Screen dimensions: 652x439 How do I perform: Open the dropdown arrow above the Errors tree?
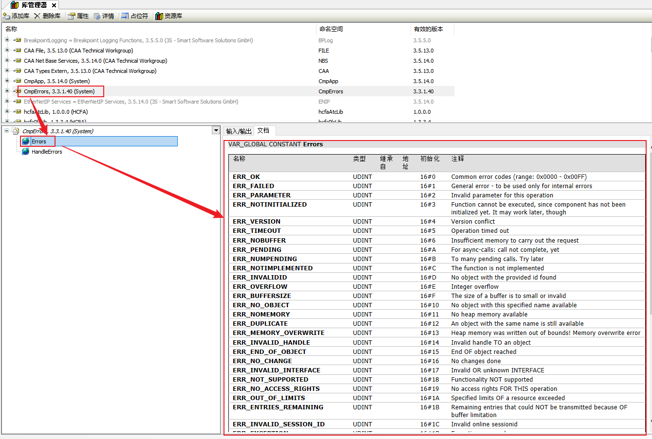pyautogui.click(x=216, y=130)
